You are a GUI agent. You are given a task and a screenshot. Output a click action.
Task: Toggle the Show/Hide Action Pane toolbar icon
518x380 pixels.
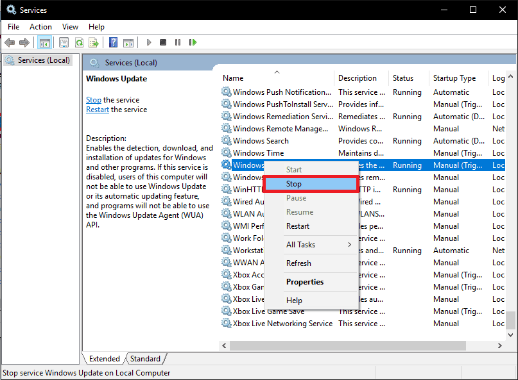pos(128,42)
